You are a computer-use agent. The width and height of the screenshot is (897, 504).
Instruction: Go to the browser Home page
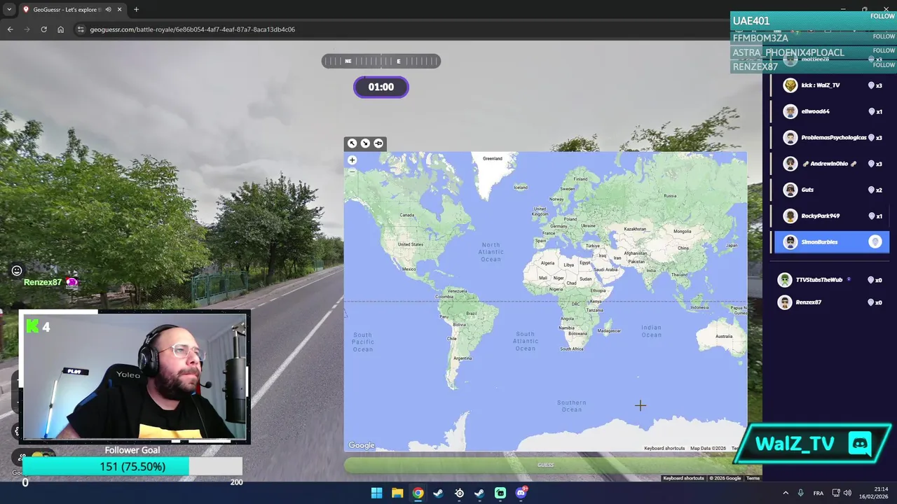[61, 29]
